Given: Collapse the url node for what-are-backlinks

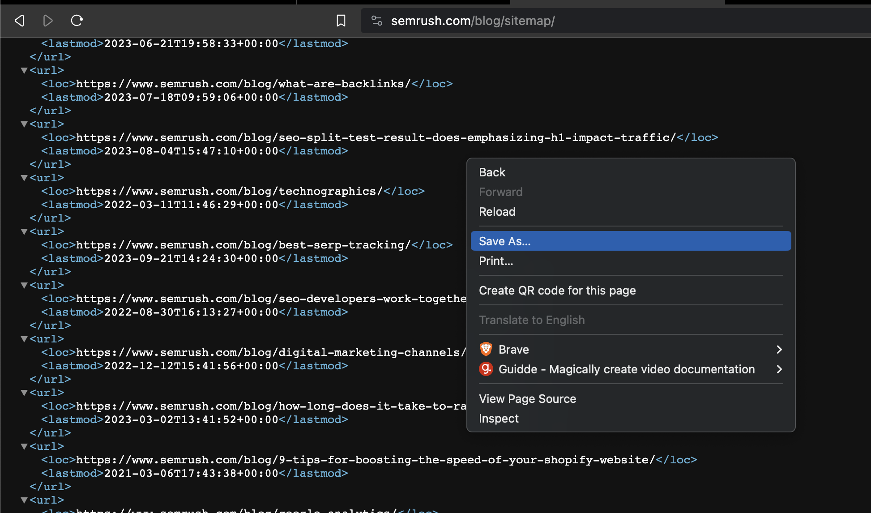Looking at the screenshot, I should (24, 70).
